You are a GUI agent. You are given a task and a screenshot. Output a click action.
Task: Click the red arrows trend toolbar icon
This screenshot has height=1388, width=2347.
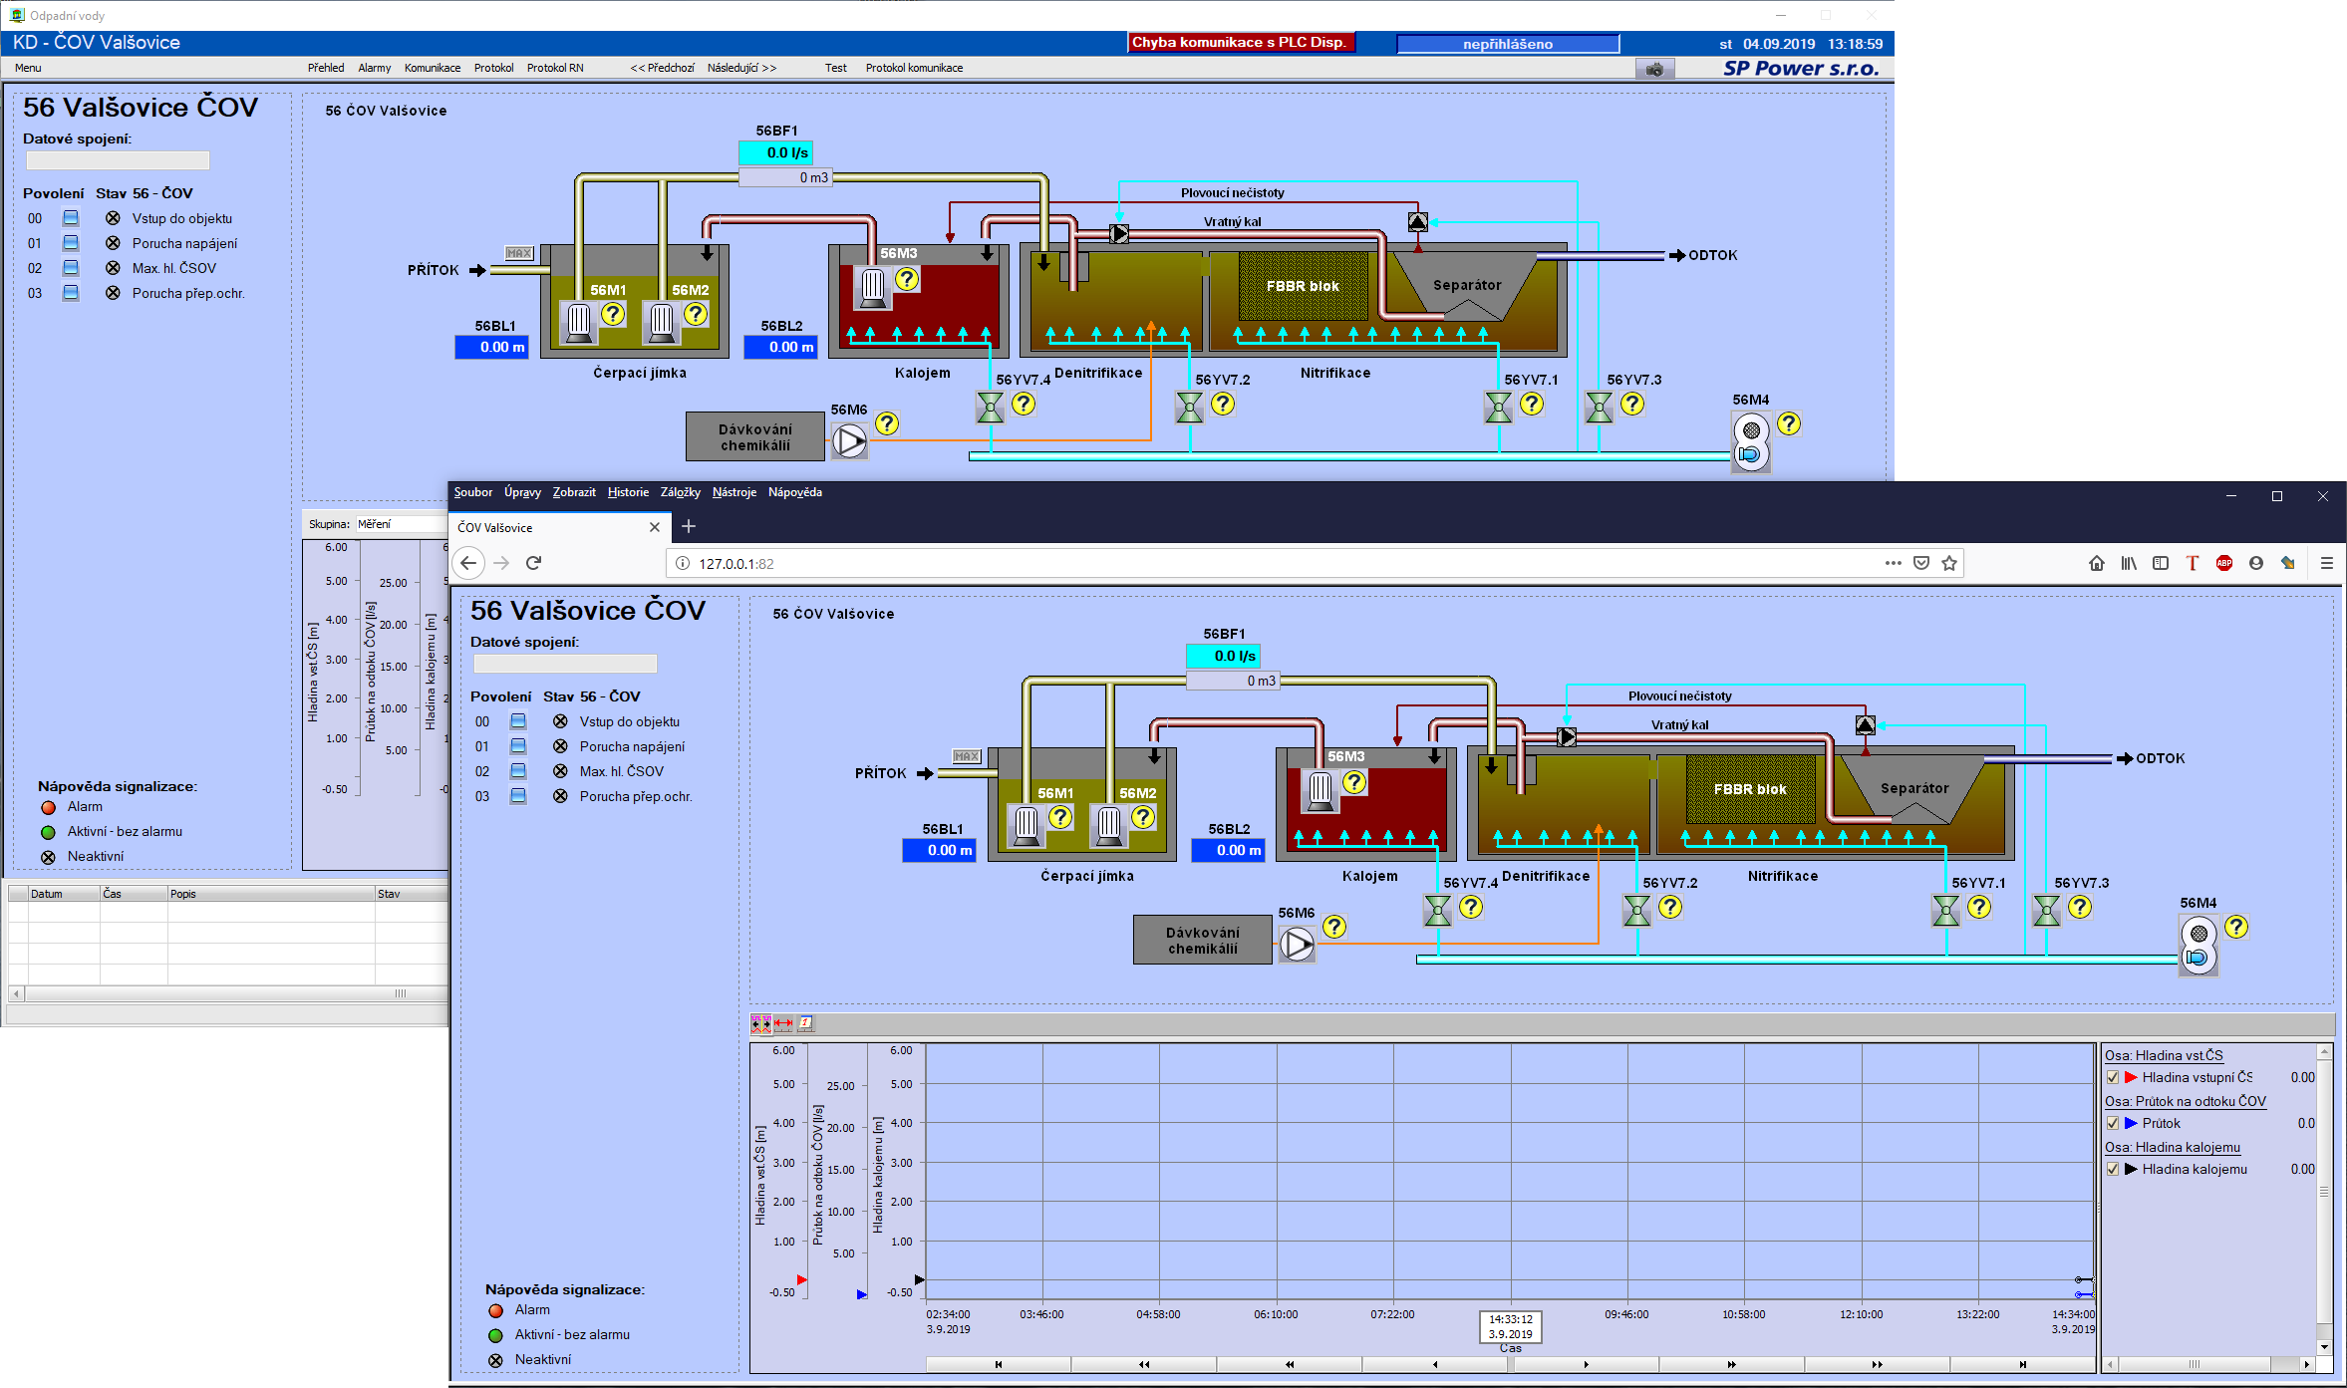[x=783, y=1023]
